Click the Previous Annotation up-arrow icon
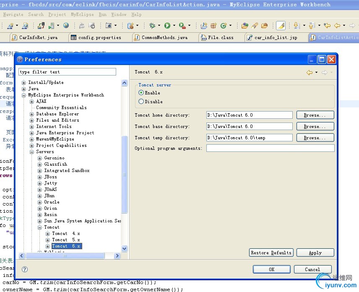This screenshot has height=292, width=359. (312, 26)
